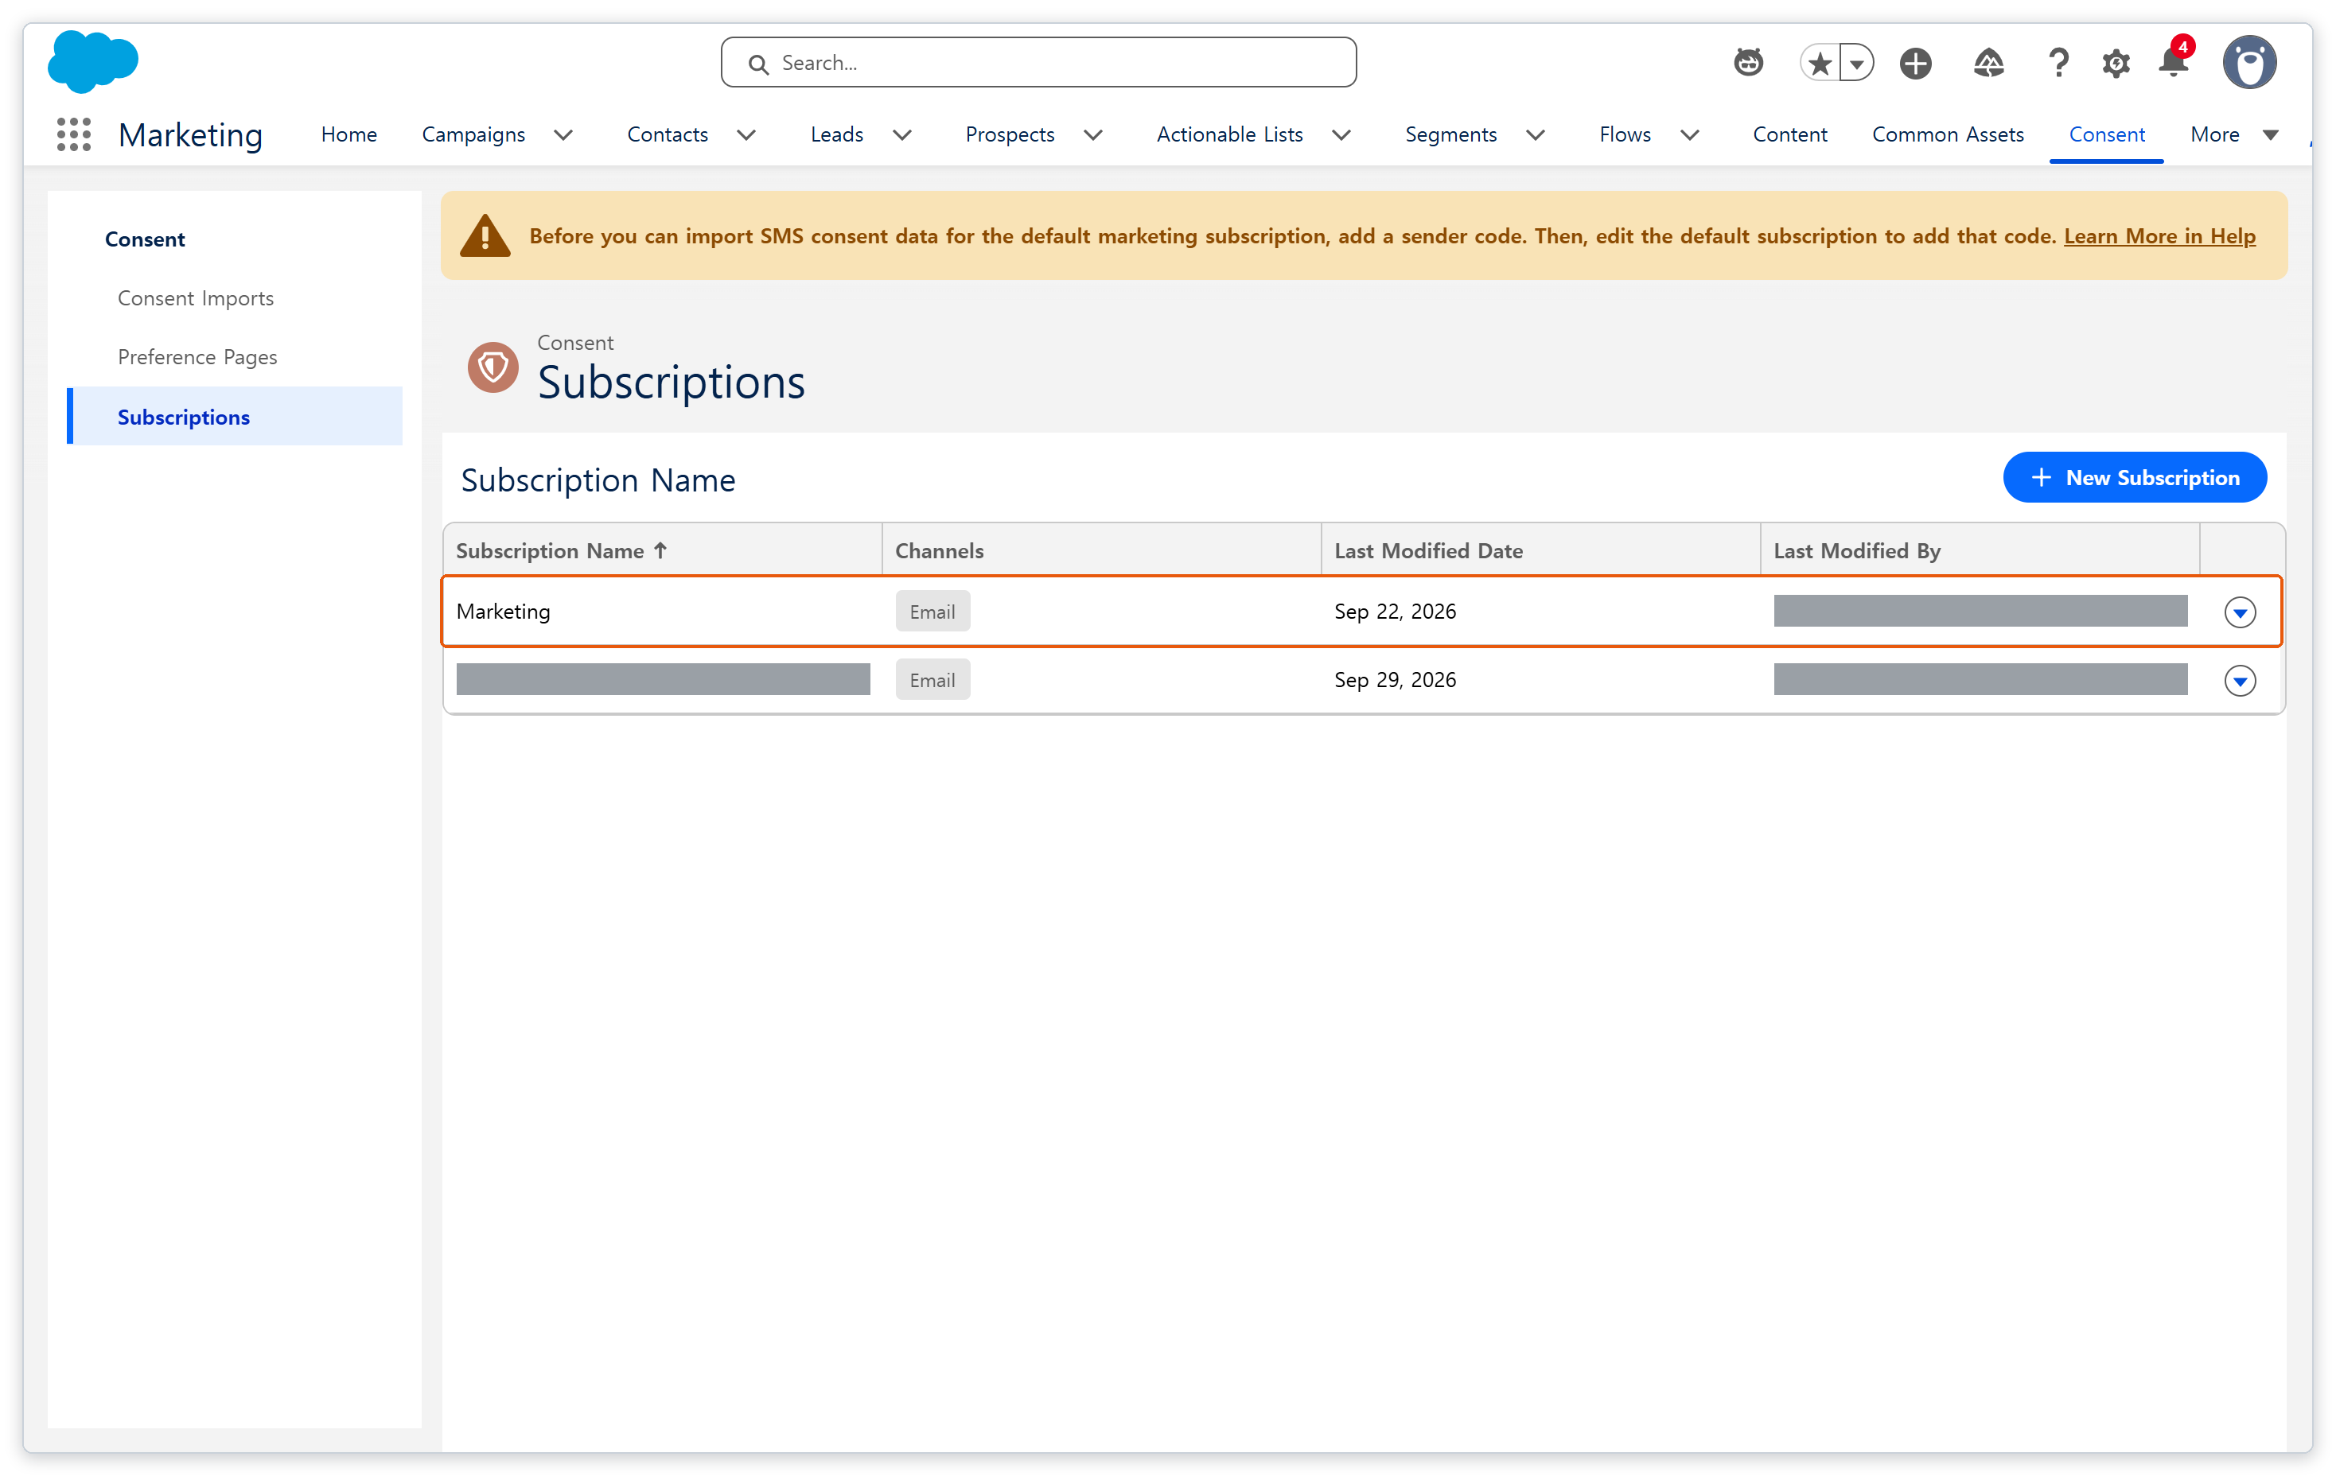
Task: Open the user profile avatar
Action: point(2249,63)
